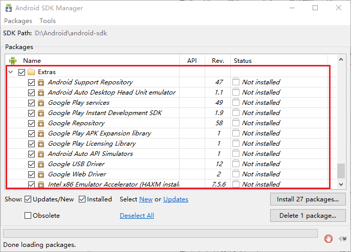
Task: Click the API column header
Action: (192, 61)
